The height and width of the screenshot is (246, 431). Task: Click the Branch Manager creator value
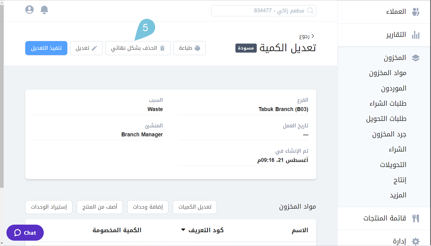pyautogui.click(x=142, y=135)
